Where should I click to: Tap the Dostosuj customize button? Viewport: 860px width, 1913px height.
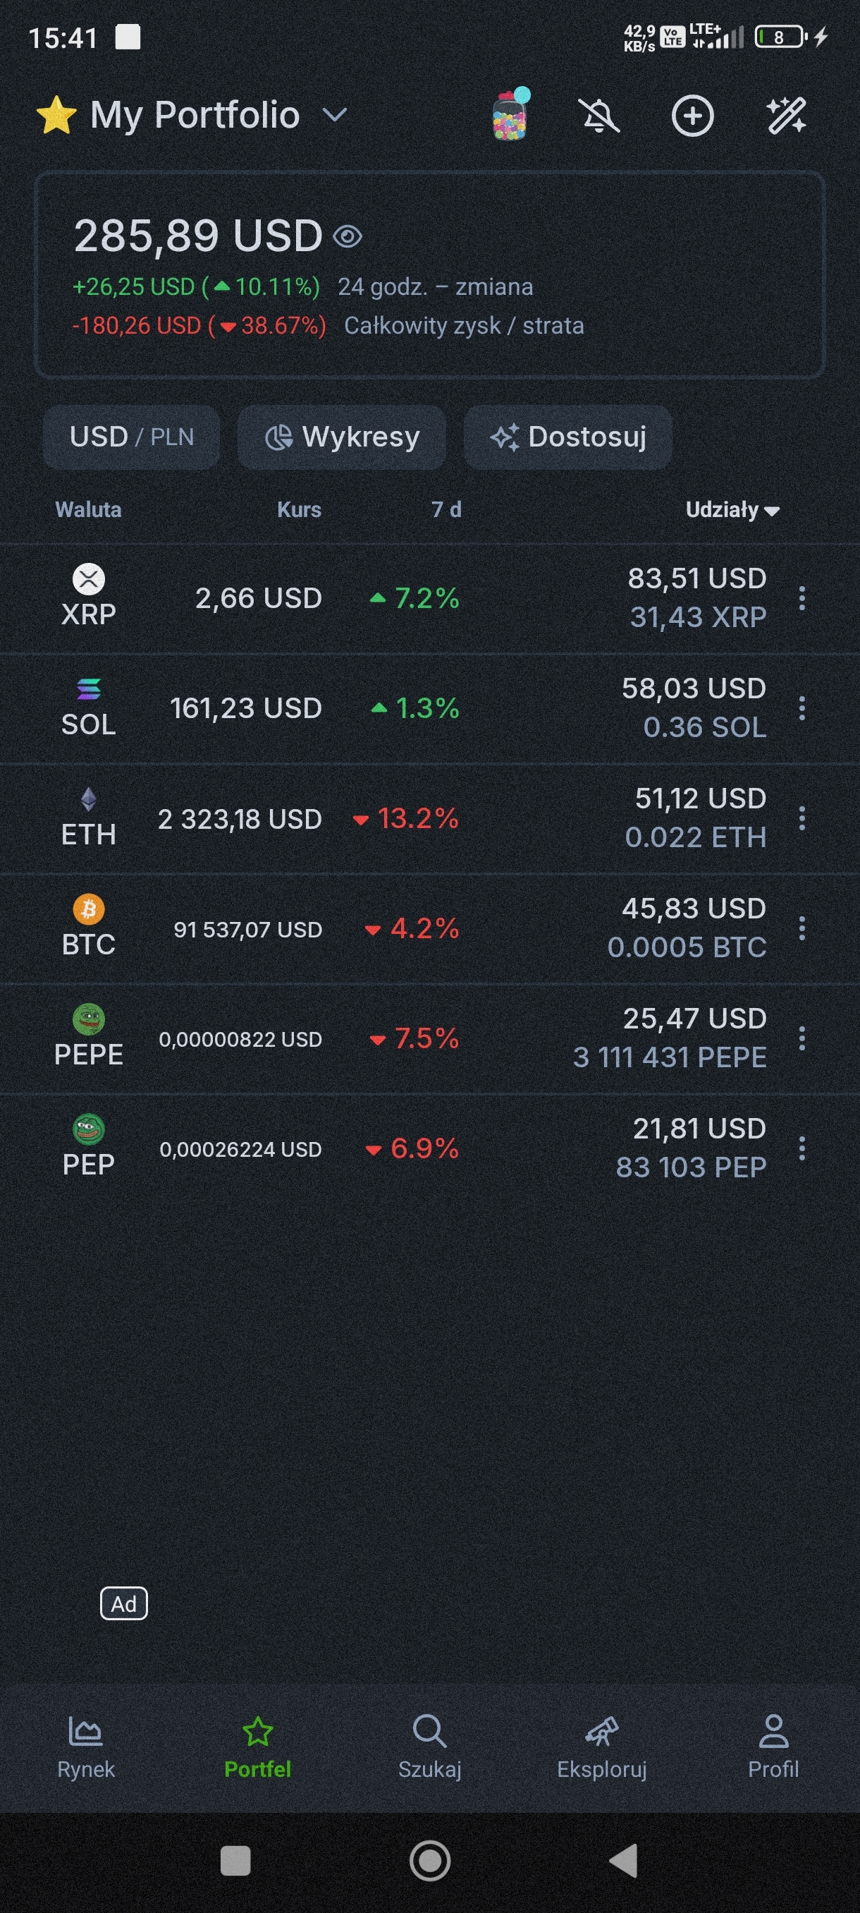(x=567, y=437)
